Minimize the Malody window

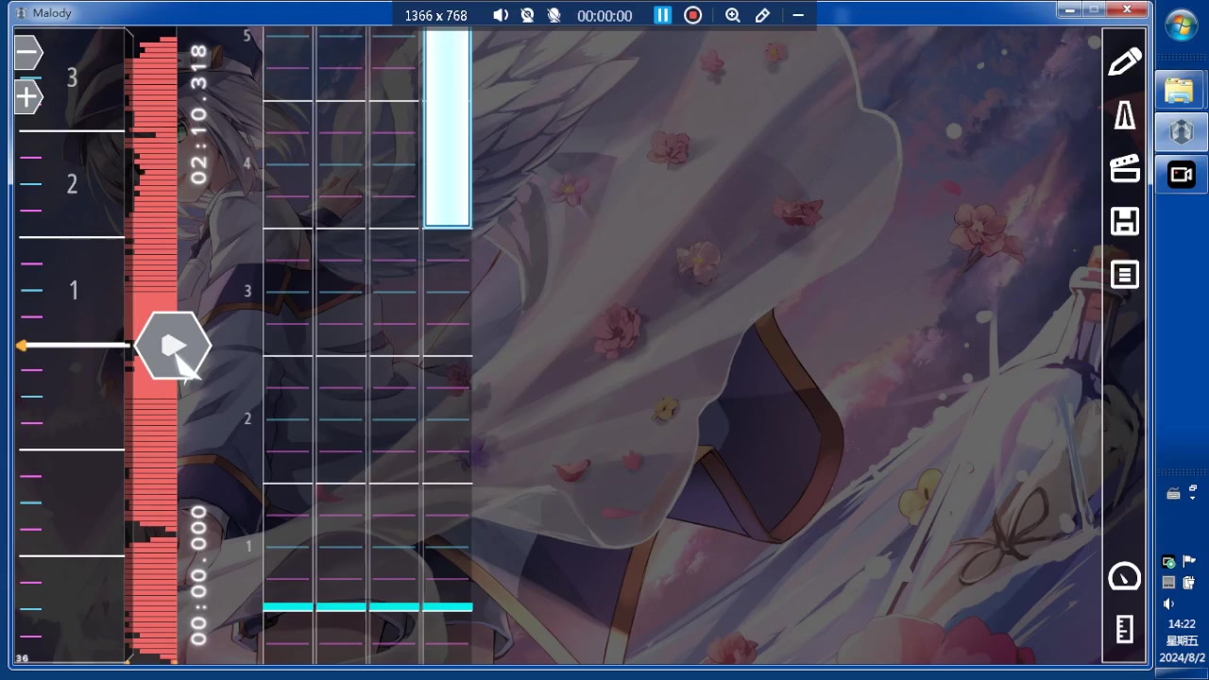[1069, 10]
